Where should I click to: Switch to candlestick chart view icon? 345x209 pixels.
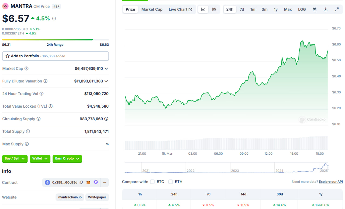coord(214,9)
